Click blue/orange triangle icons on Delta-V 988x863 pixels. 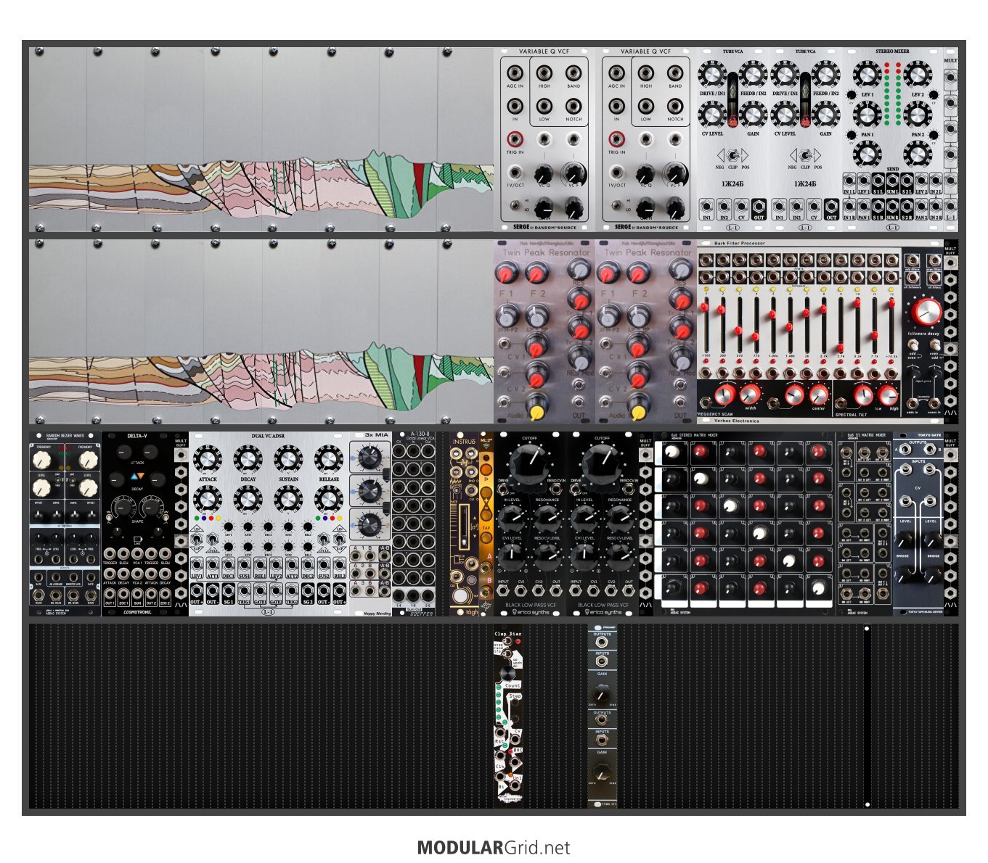click(x=137, y=477)
